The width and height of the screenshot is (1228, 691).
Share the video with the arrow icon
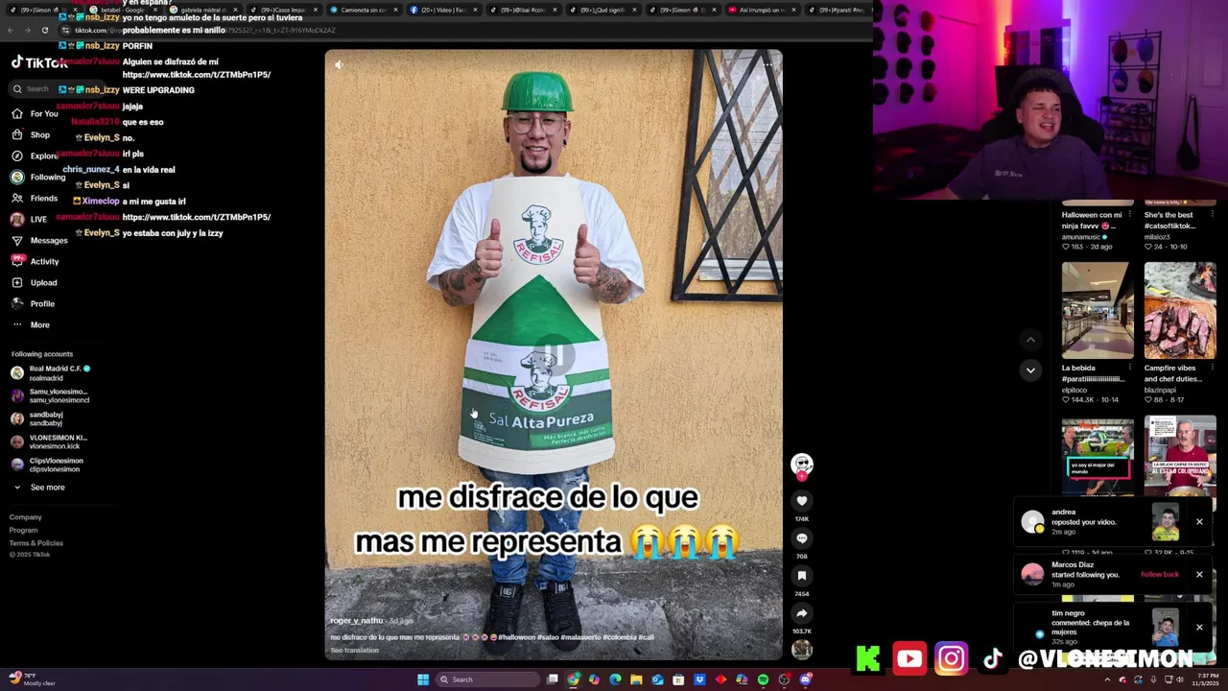pos(802,613)
